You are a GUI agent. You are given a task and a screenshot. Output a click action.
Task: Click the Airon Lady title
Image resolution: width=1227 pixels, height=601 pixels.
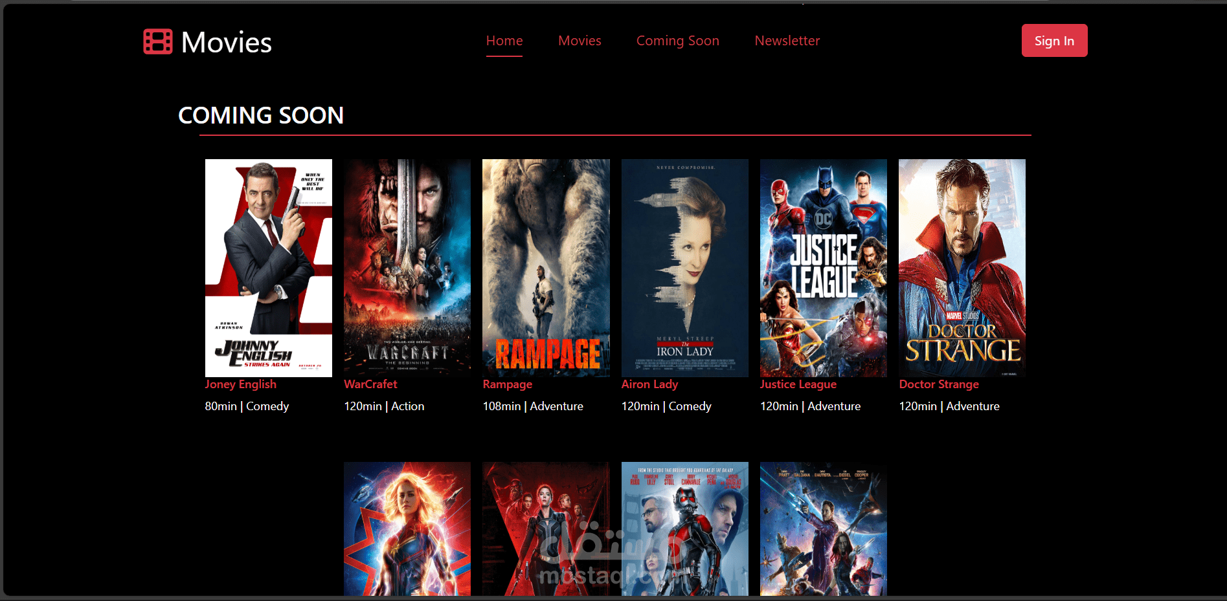pyautogui.click(x=649, y=384)
